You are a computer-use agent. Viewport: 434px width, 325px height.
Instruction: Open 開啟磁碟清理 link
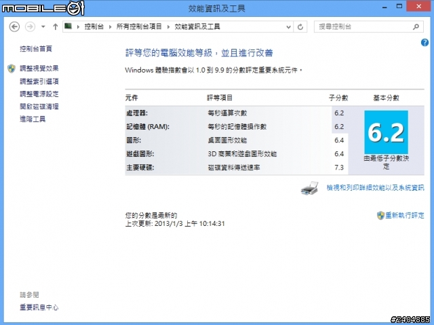39,107
